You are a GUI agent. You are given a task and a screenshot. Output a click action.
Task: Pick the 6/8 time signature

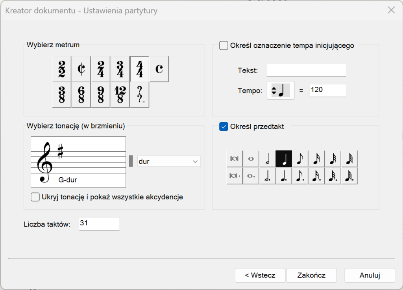[x=81, y=95]
